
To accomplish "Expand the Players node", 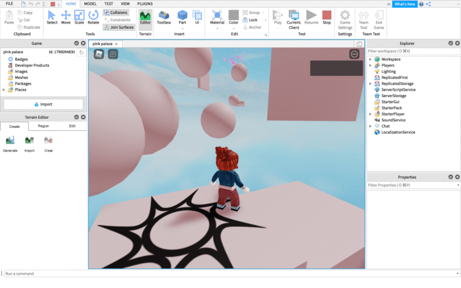I will click(370, 65).
